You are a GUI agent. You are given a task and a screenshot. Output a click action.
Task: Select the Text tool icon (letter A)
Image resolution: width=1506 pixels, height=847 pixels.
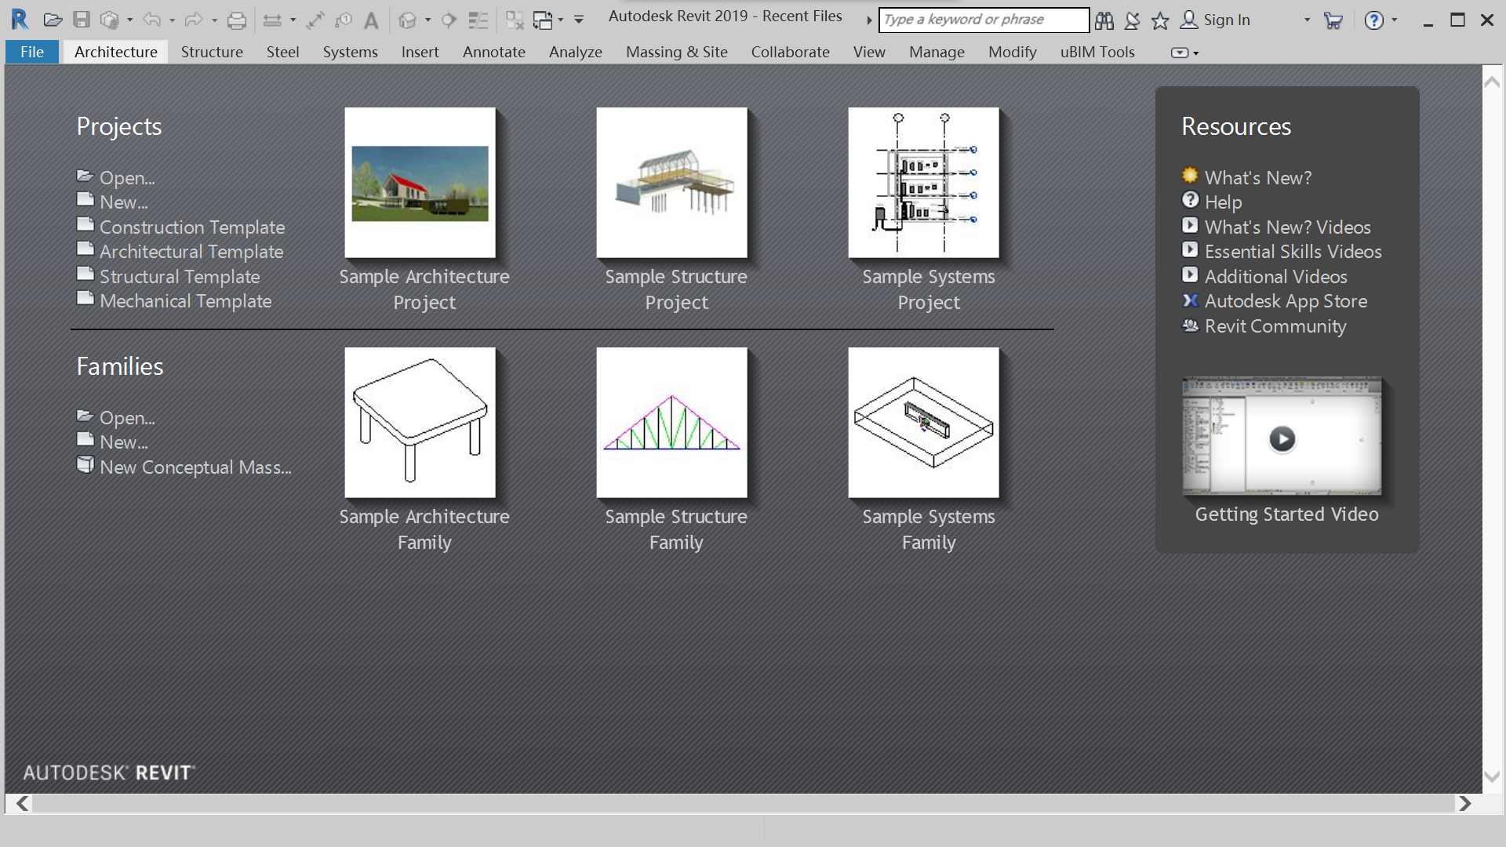[x=372, y=20]
